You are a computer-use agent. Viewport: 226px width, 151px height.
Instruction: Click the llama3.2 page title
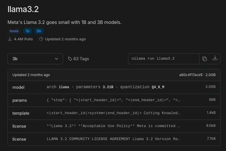point(23,9)
